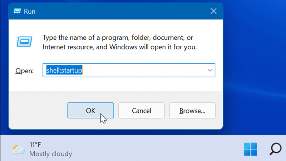286x161 pixels.
Task: Click the Run title text
Action: (30, 11)
